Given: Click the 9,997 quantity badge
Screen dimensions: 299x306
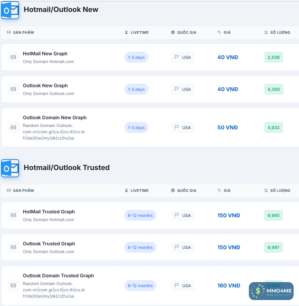Looking at the screenshot, I should click(273, 247).
